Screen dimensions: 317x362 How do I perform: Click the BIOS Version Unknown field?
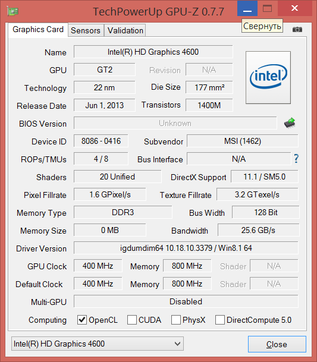(175, 123)
